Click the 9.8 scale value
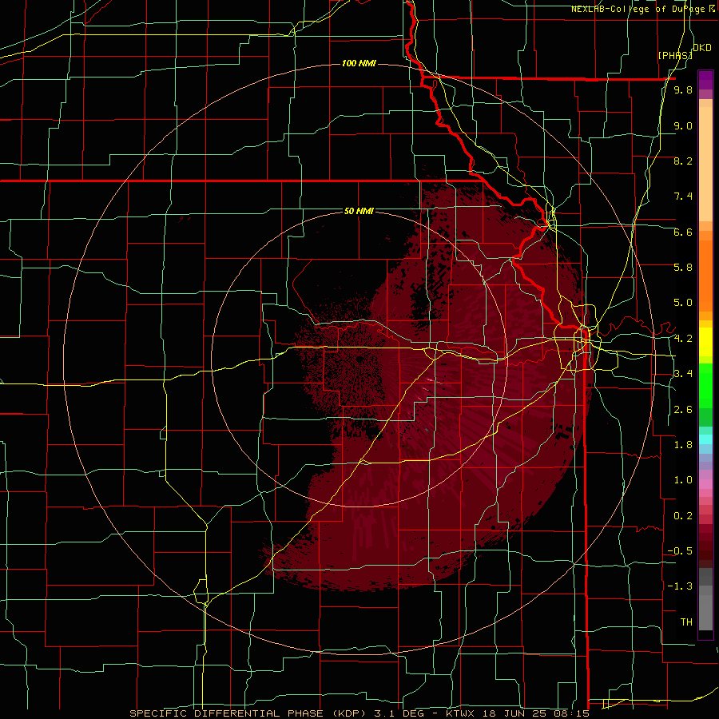719x719 pixels. pyautogui.click(x=683, y=89)
